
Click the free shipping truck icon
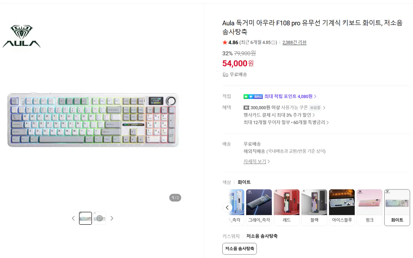[x=225, y=74]
